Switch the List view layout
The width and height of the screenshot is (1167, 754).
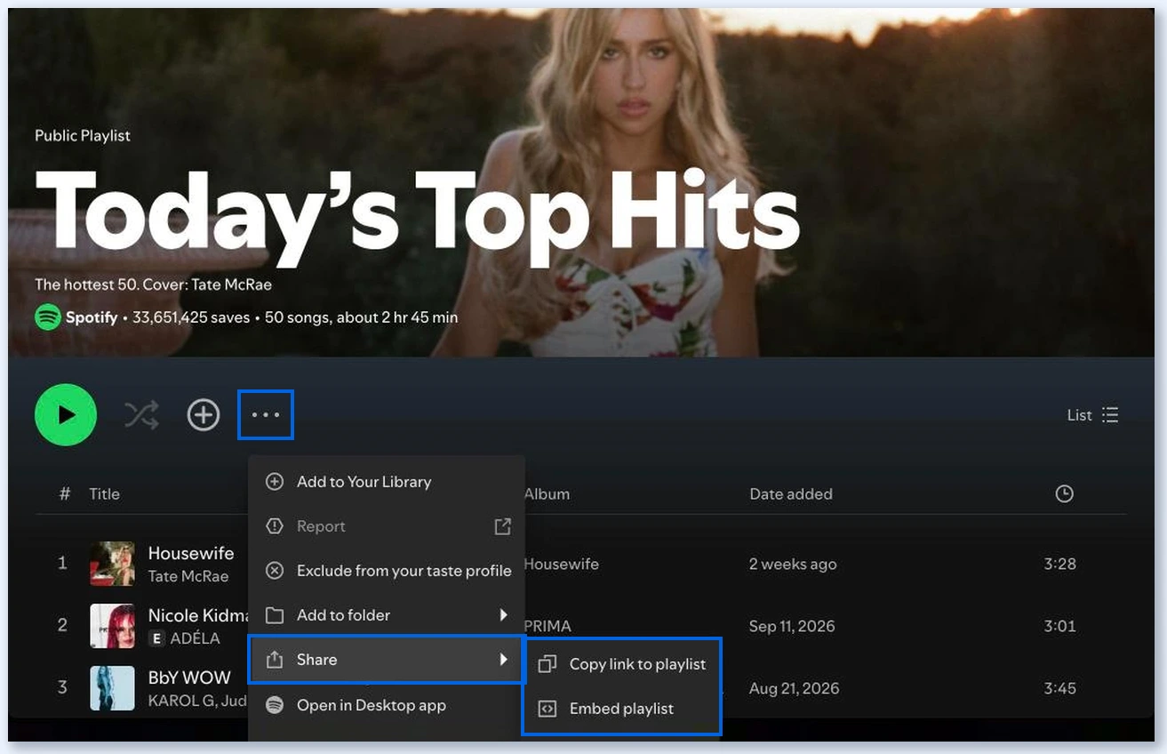(x=1093, y=415)
